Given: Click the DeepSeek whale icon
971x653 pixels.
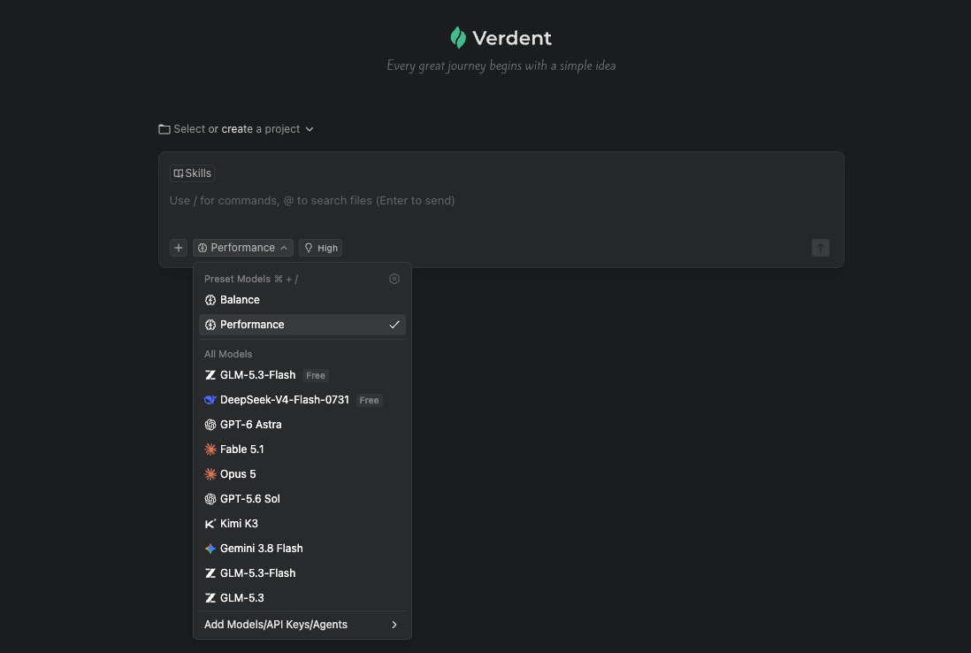Looking at the screenshot, I should [x=210, y=400].
